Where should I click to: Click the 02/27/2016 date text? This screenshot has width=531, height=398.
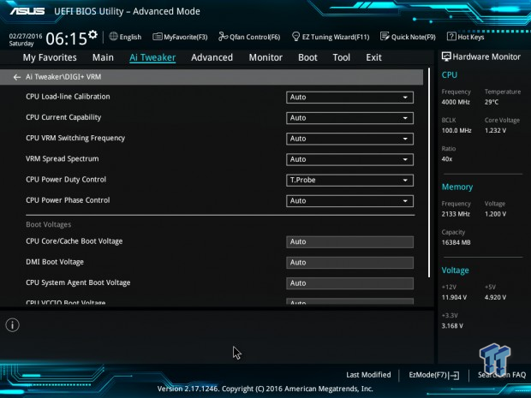pos(26,36)
